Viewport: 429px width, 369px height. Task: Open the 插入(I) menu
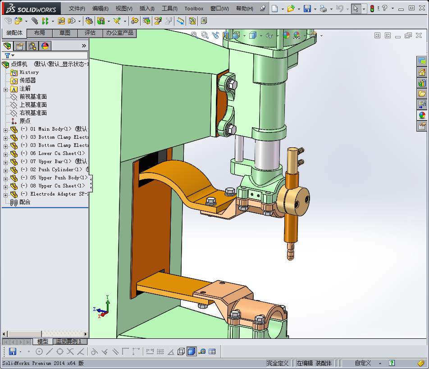point(147,9)
